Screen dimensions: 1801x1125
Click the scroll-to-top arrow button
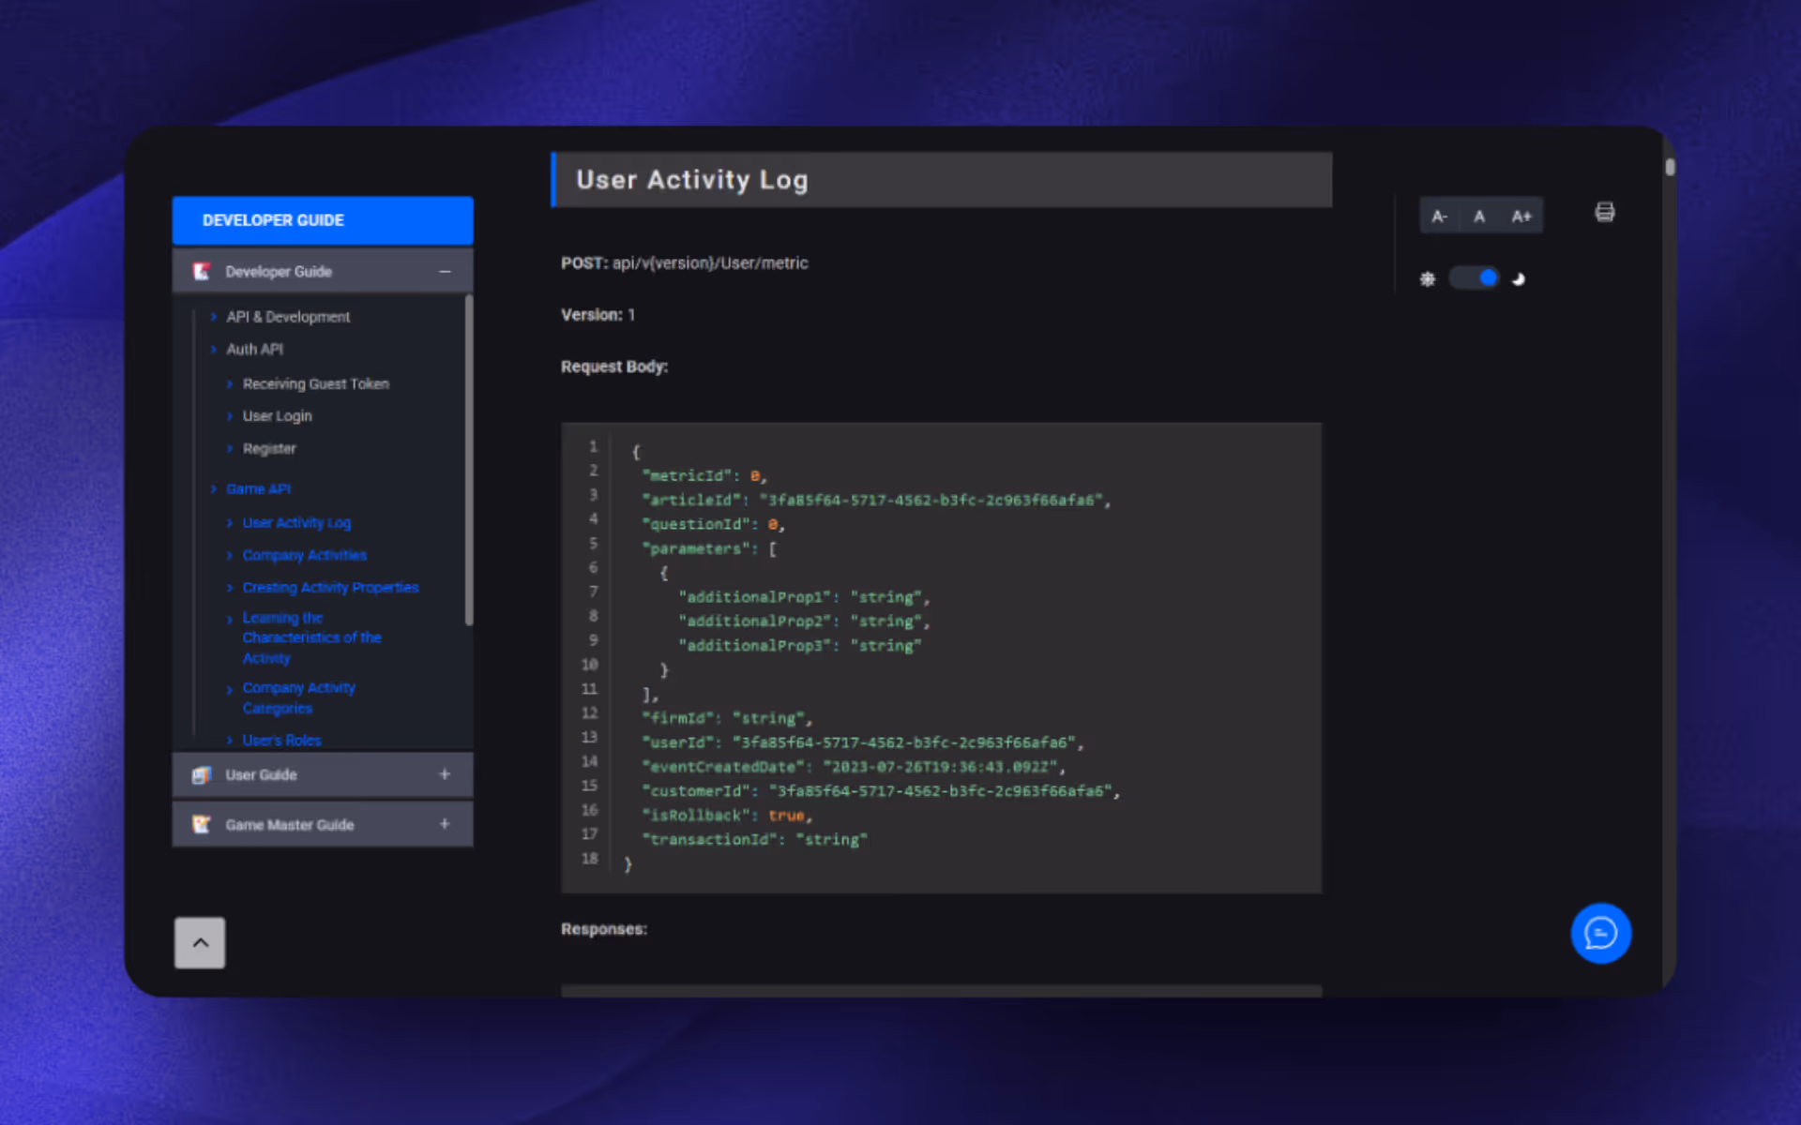pos(200,942)
